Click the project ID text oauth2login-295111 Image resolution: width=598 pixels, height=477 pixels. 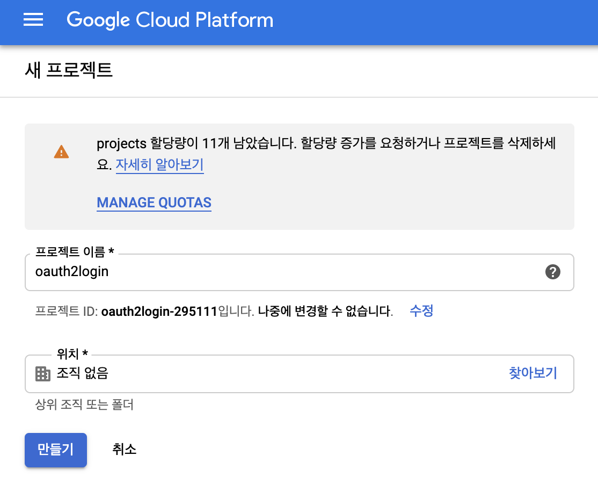159,312
